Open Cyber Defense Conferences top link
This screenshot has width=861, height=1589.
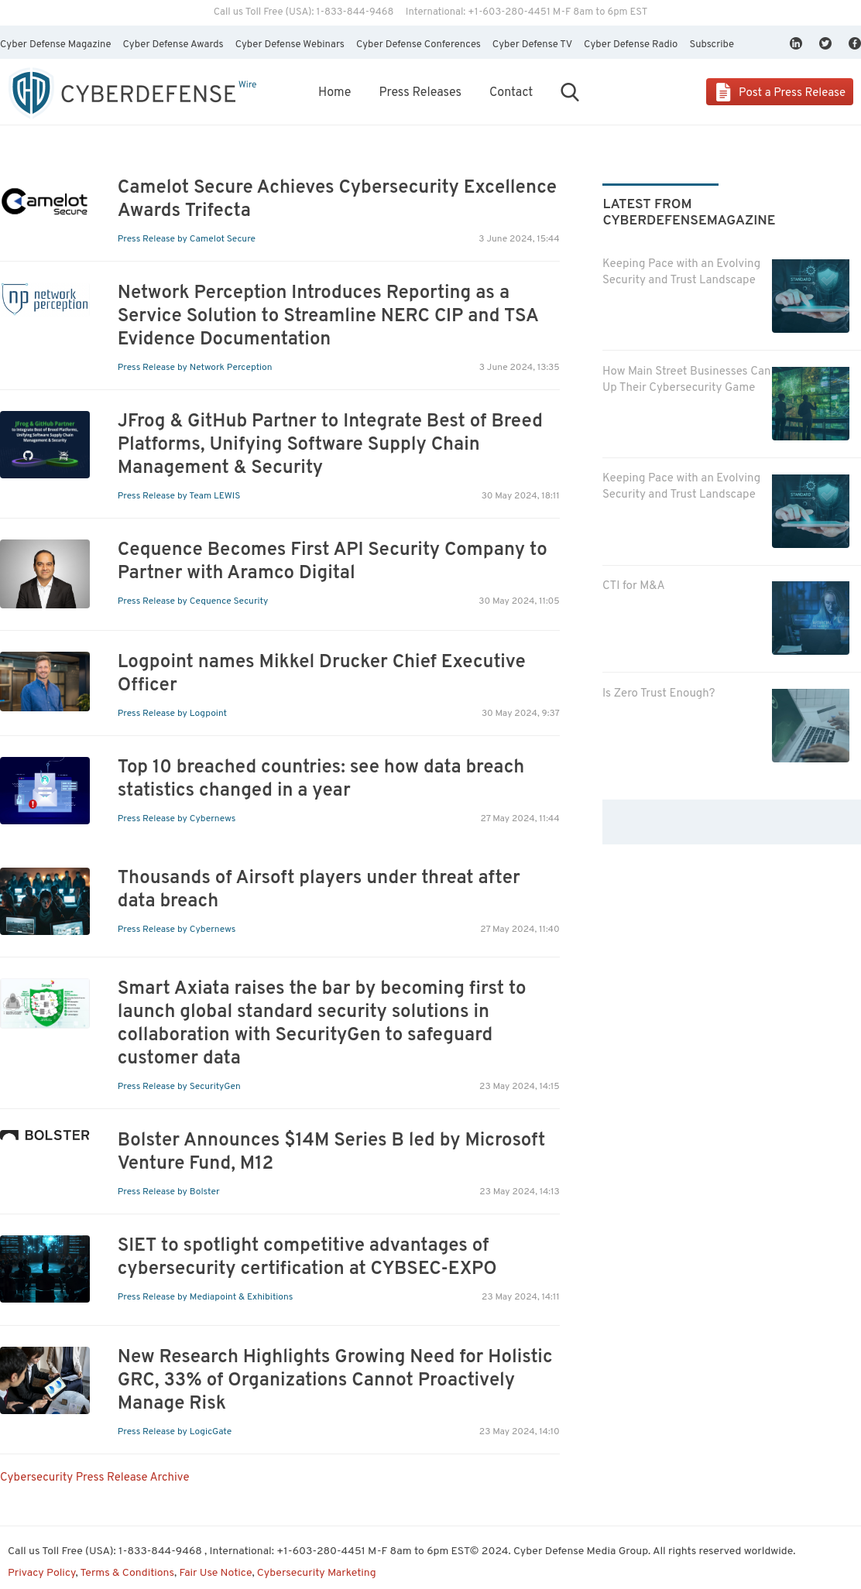[x=418, y=44]
